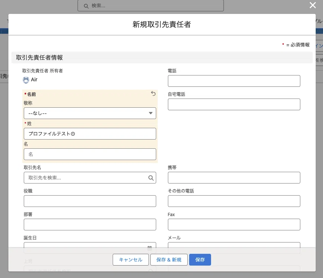
Task: Click the owner avatar icon beside Air
Action: [x=26, y=80]
